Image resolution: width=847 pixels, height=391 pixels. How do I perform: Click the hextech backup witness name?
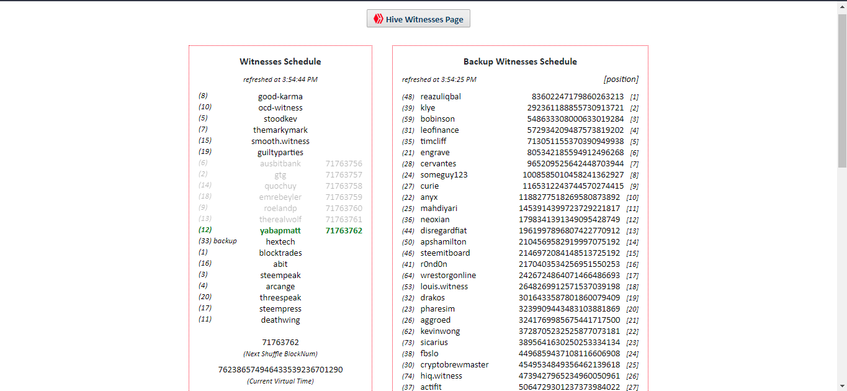(280, 241)
